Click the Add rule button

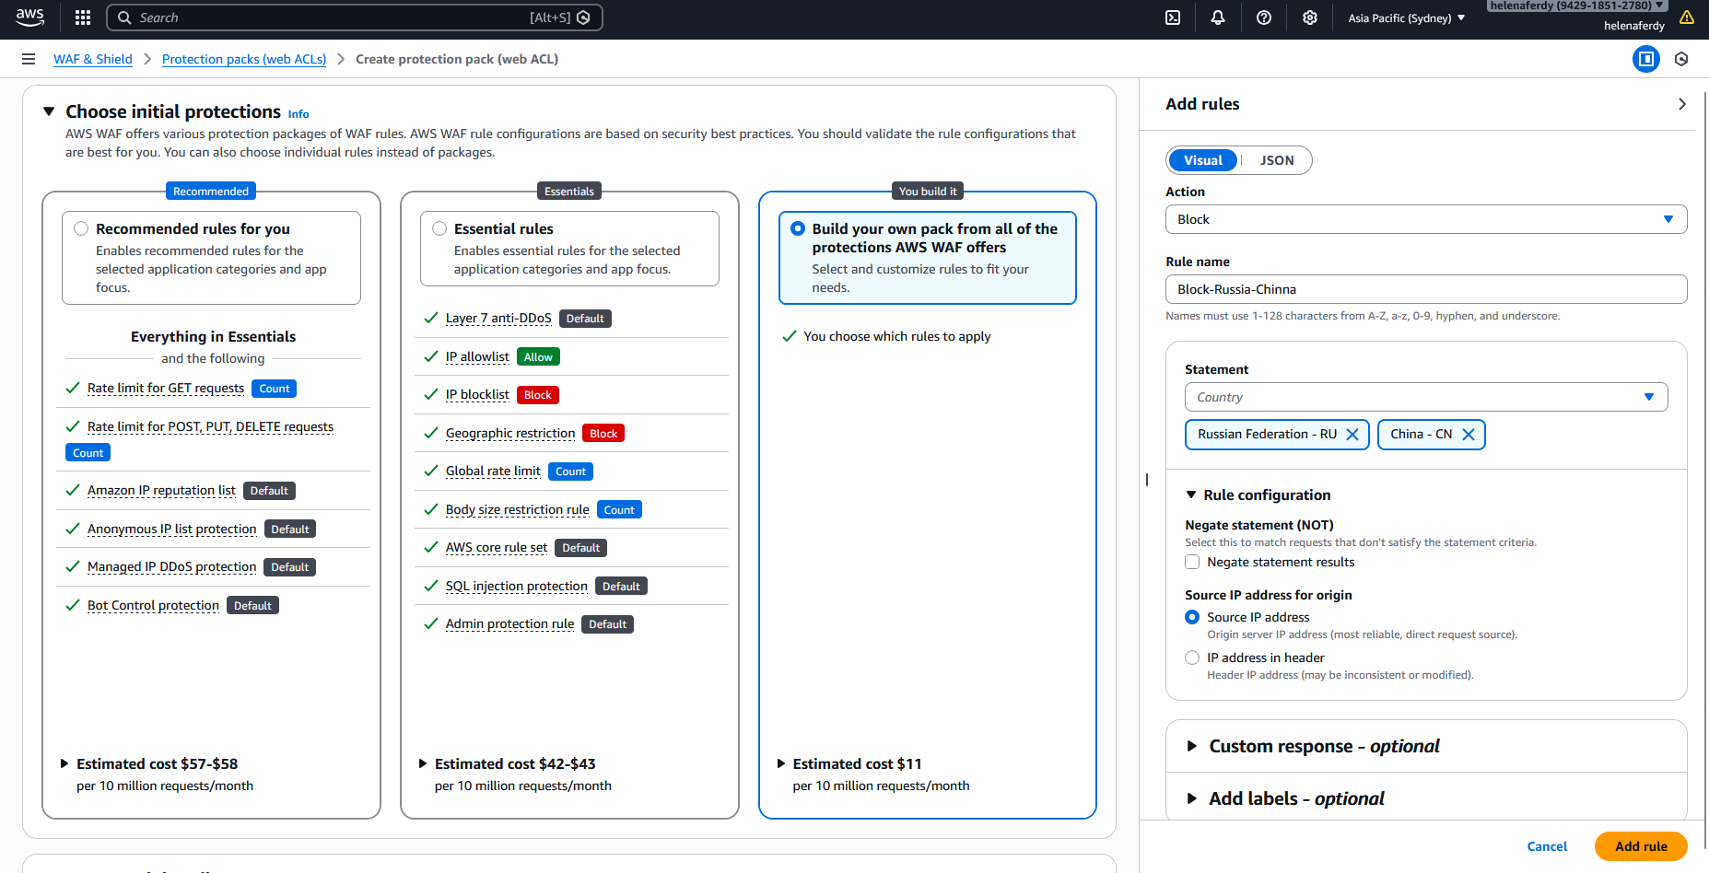coord(1640,846)
